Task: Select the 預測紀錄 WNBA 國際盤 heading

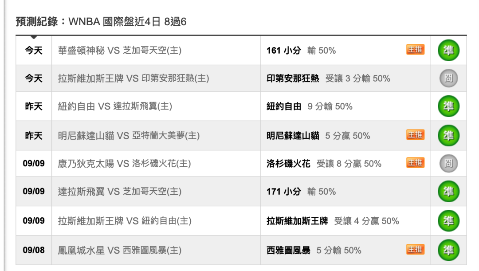Action: [101, 22]
